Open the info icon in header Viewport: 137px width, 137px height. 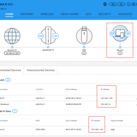(x=129, y=4)
